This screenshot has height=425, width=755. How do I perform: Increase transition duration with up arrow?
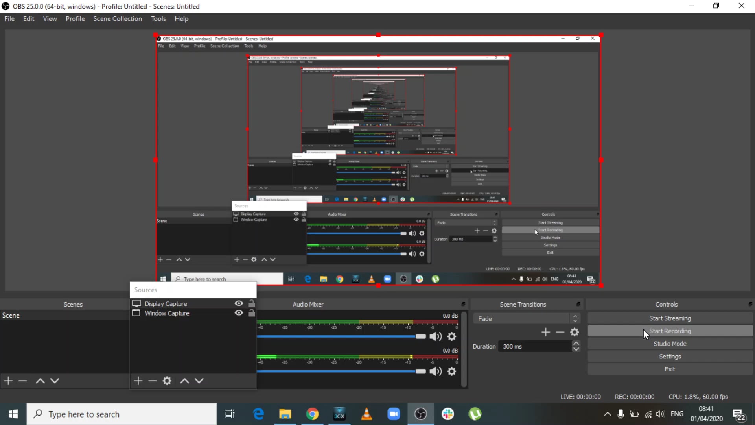click(576, 344)
